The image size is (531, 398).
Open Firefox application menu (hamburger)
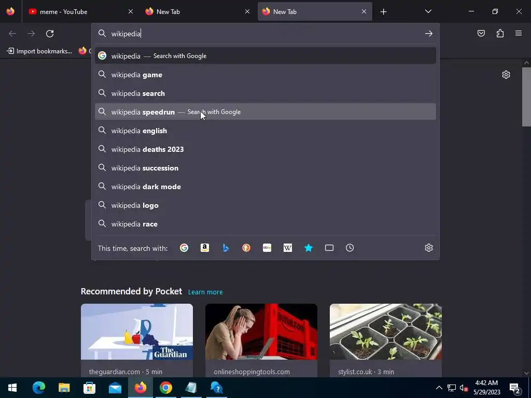(x=519, y=33)
